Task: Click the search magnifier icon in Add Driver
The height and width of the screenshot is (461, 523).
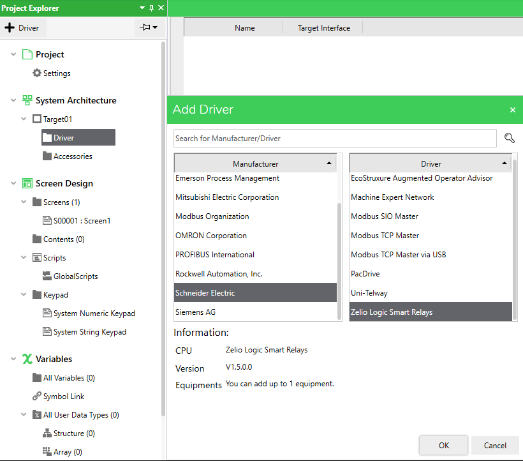Action: 510,138
